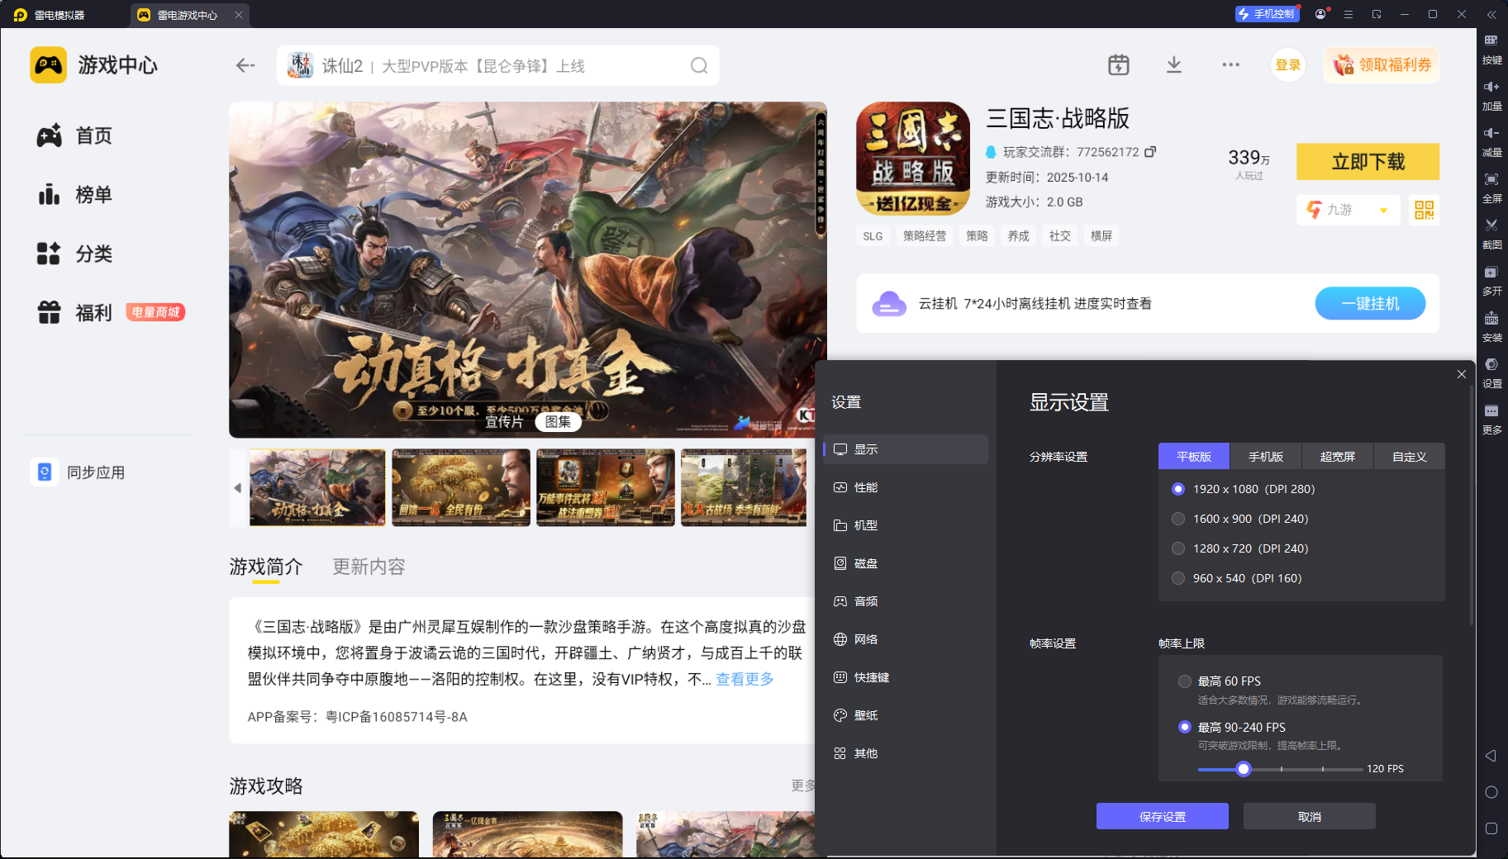Click the search magnifier icon
Viewport: 1508px width, 859px height.
click(699, 65)
